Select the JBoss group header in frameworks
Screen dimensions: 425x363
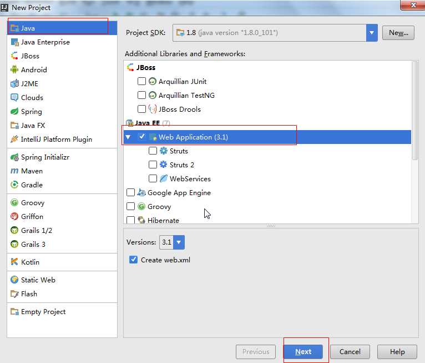(141, 67)
